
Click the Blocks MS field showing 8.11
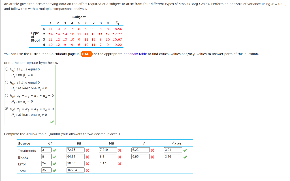(108, 157)
